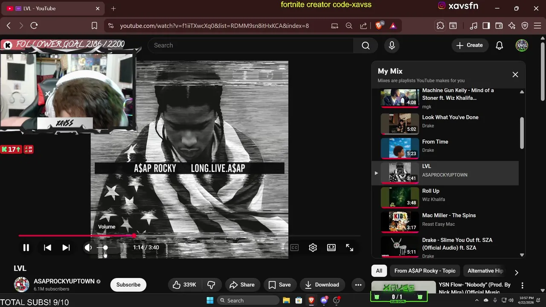Open Leo AI sparkle icon
This screenshot has height=307, width=546.
512,26
